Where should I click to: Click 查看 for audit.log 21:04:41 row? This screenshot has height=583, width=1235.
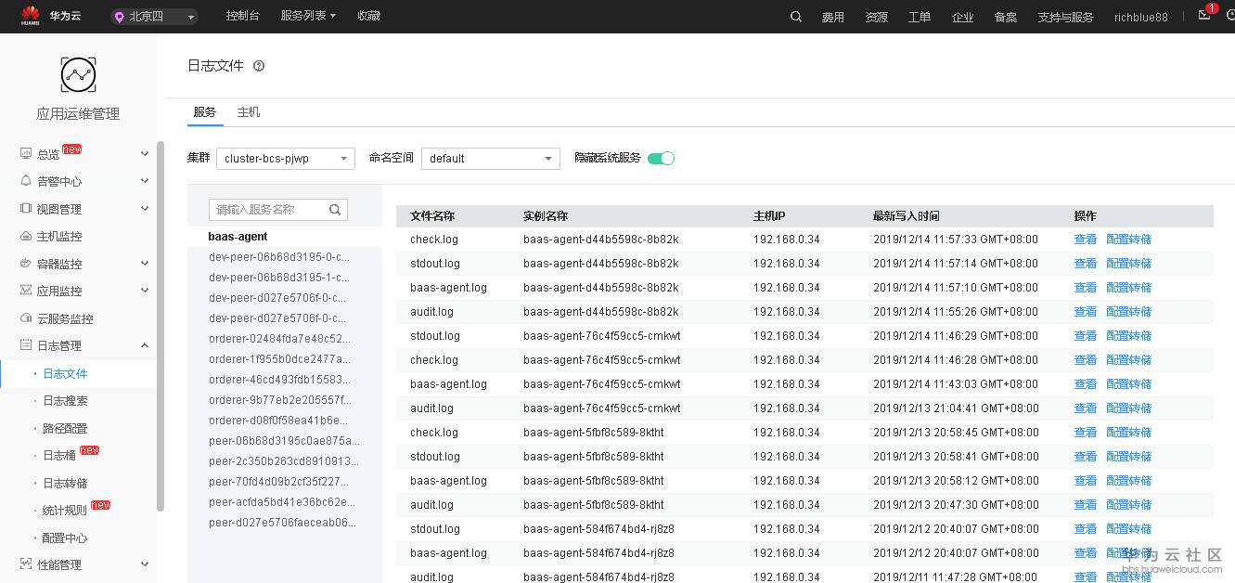coord(1086,408)
